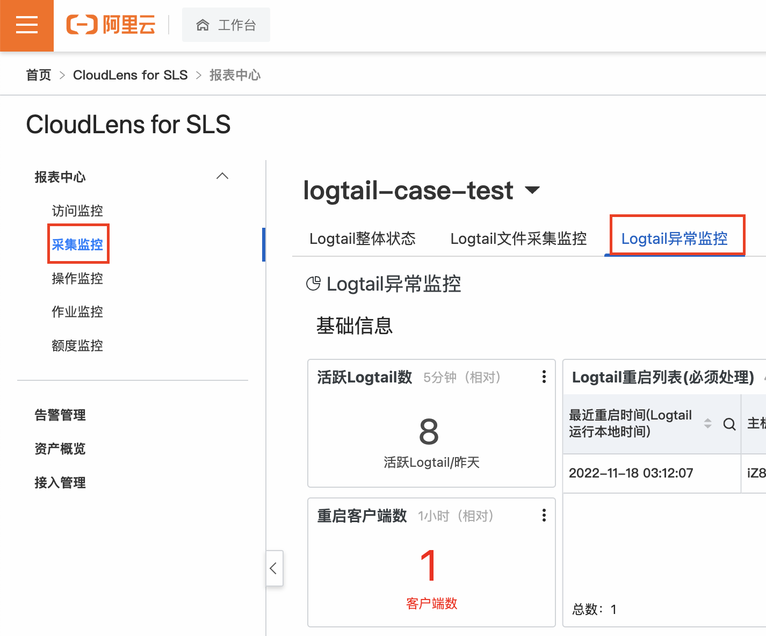
Task: Open 额度监控 in the sidebar
Action: (x=77, y=345)
